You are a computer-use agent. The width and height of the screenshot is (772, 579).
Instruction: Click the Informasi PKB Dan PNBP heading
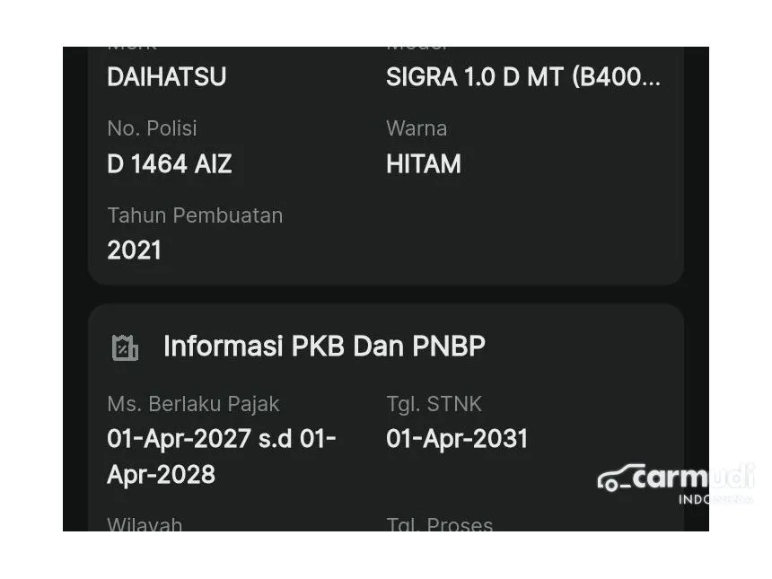324,347
